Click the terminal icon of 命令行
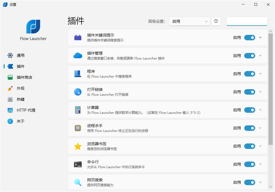This screenshot has width=275, height=192. pos(78,164)
